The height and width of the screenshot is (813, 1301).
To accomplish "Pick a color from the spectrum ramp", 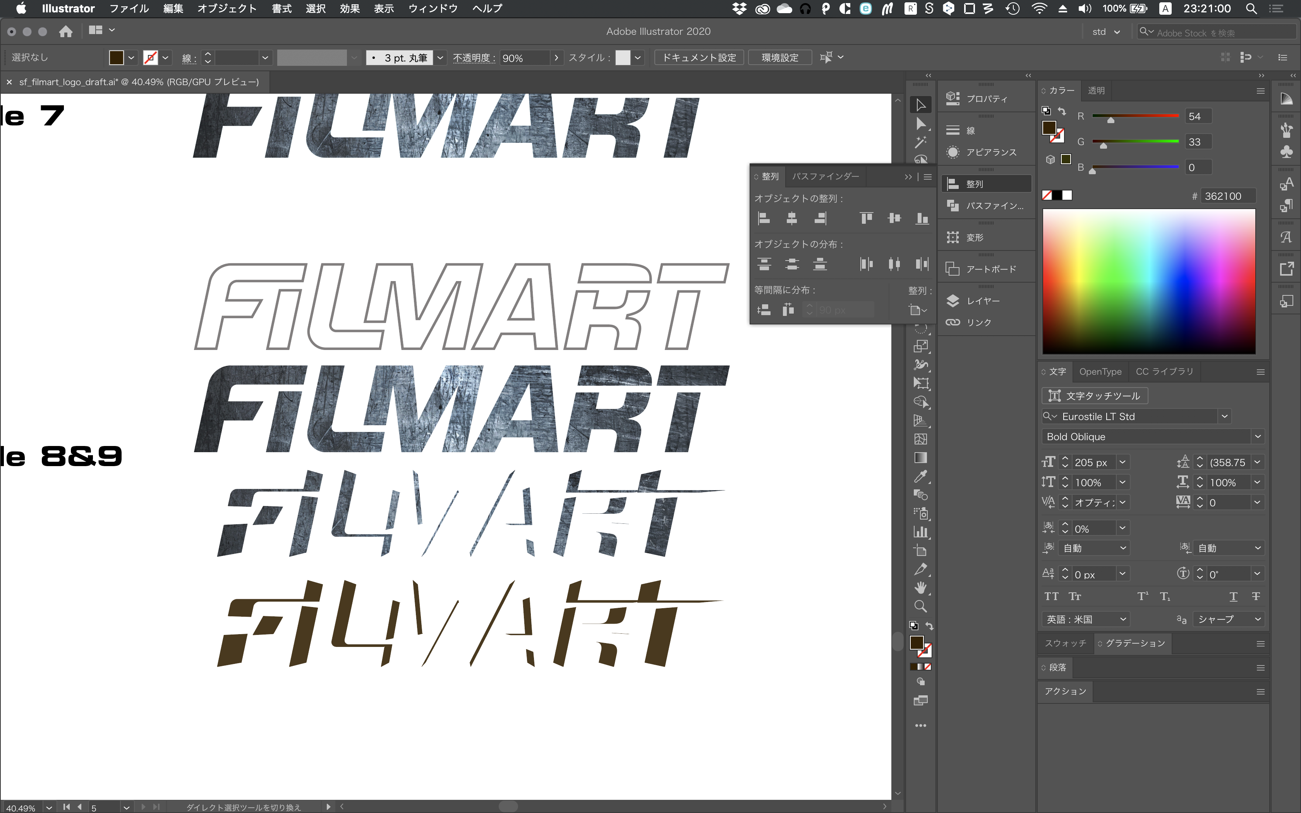I will click(x=1149, y=281).
